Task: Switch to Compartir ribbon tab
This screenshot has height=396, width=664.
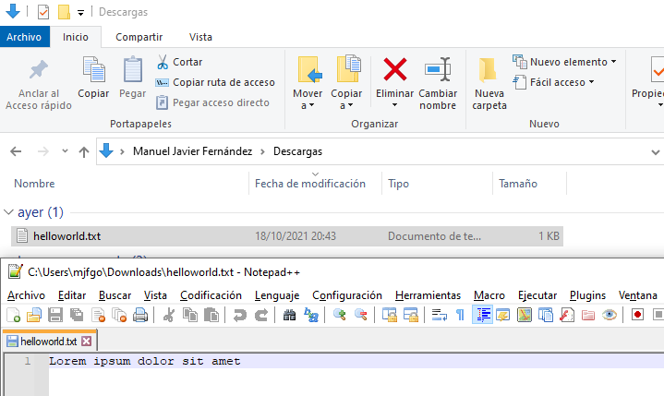Action: pos(139,37)
